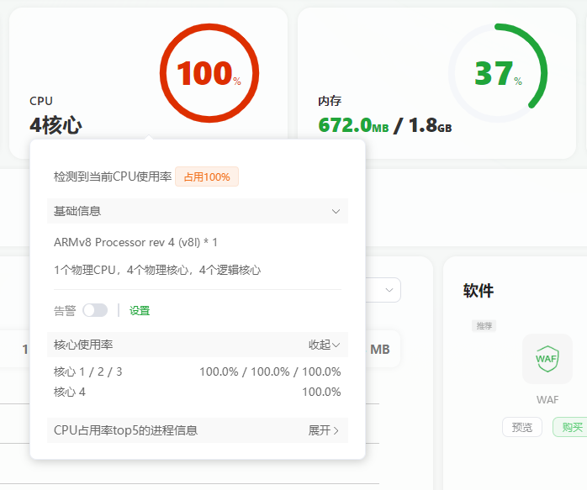
Task: Open 设置 link beside the alarm switch
Action: coord(140,310)
